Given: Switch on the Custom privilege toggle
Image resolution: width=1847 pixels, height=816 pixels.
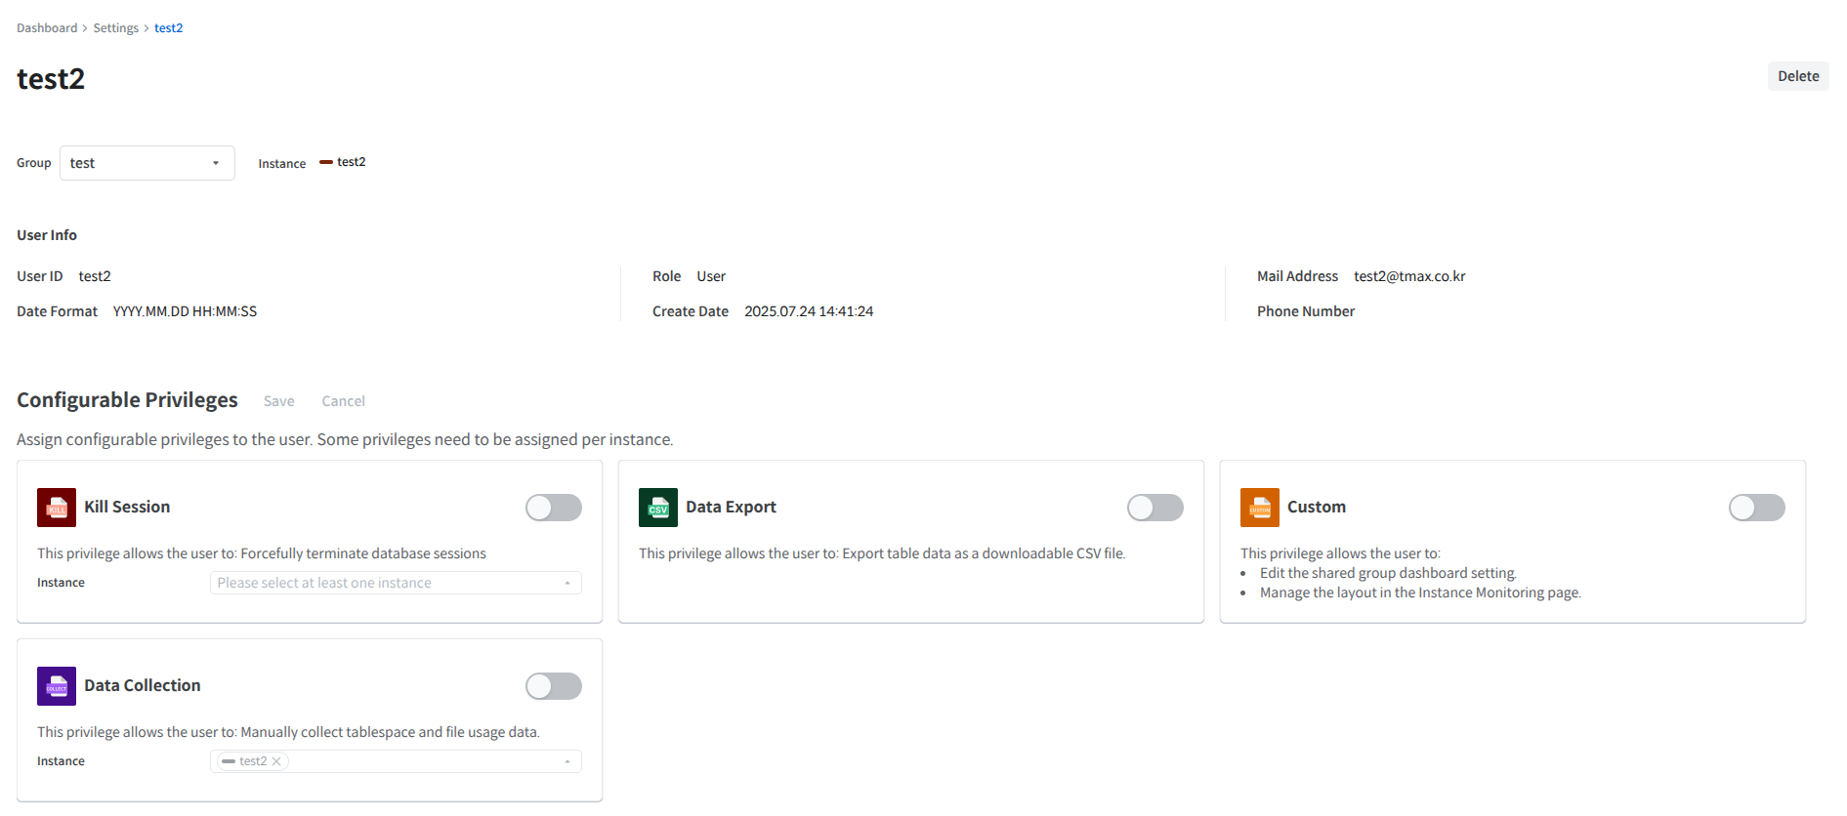Looking at the screenshot, I should coord(1755,508).
